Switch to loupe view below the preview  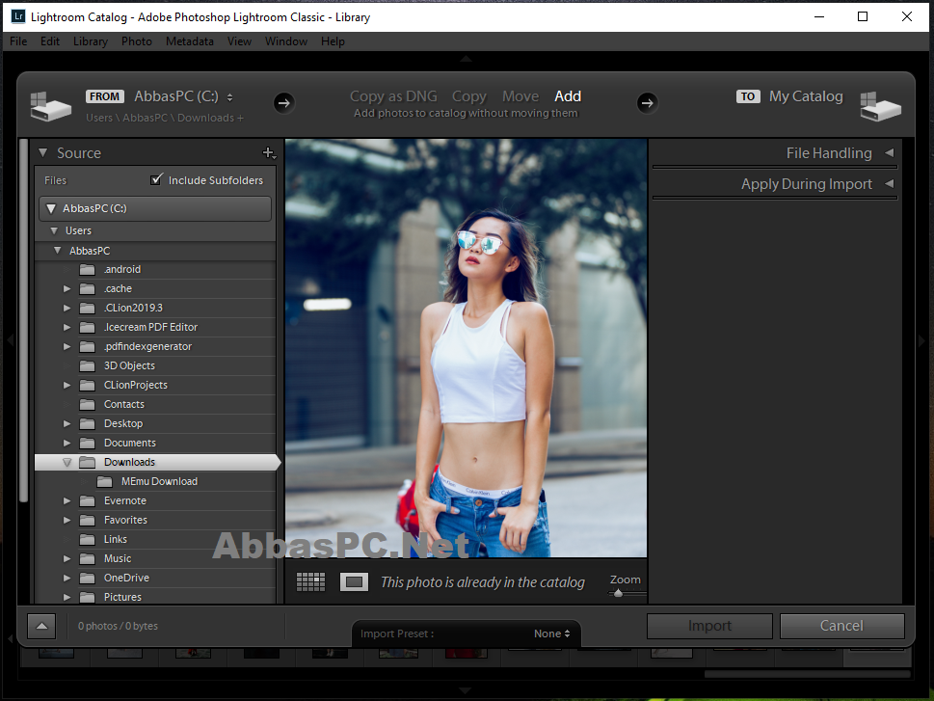(x=354, y=580)
